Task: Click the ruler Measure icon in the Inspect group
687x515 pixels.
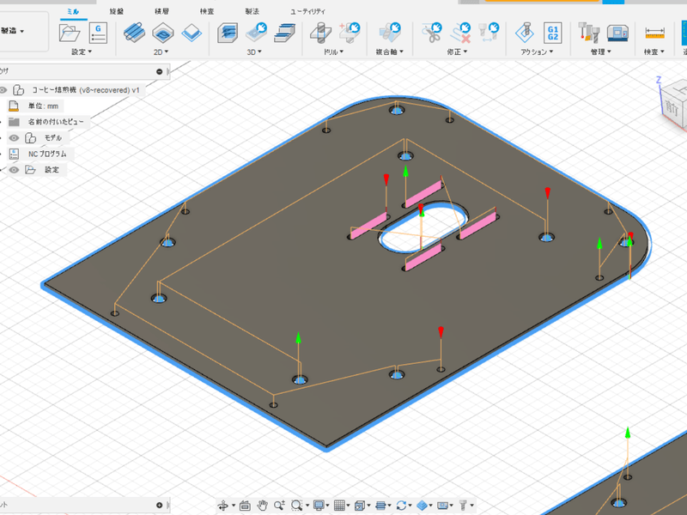Action: click(x=655, y=33)
